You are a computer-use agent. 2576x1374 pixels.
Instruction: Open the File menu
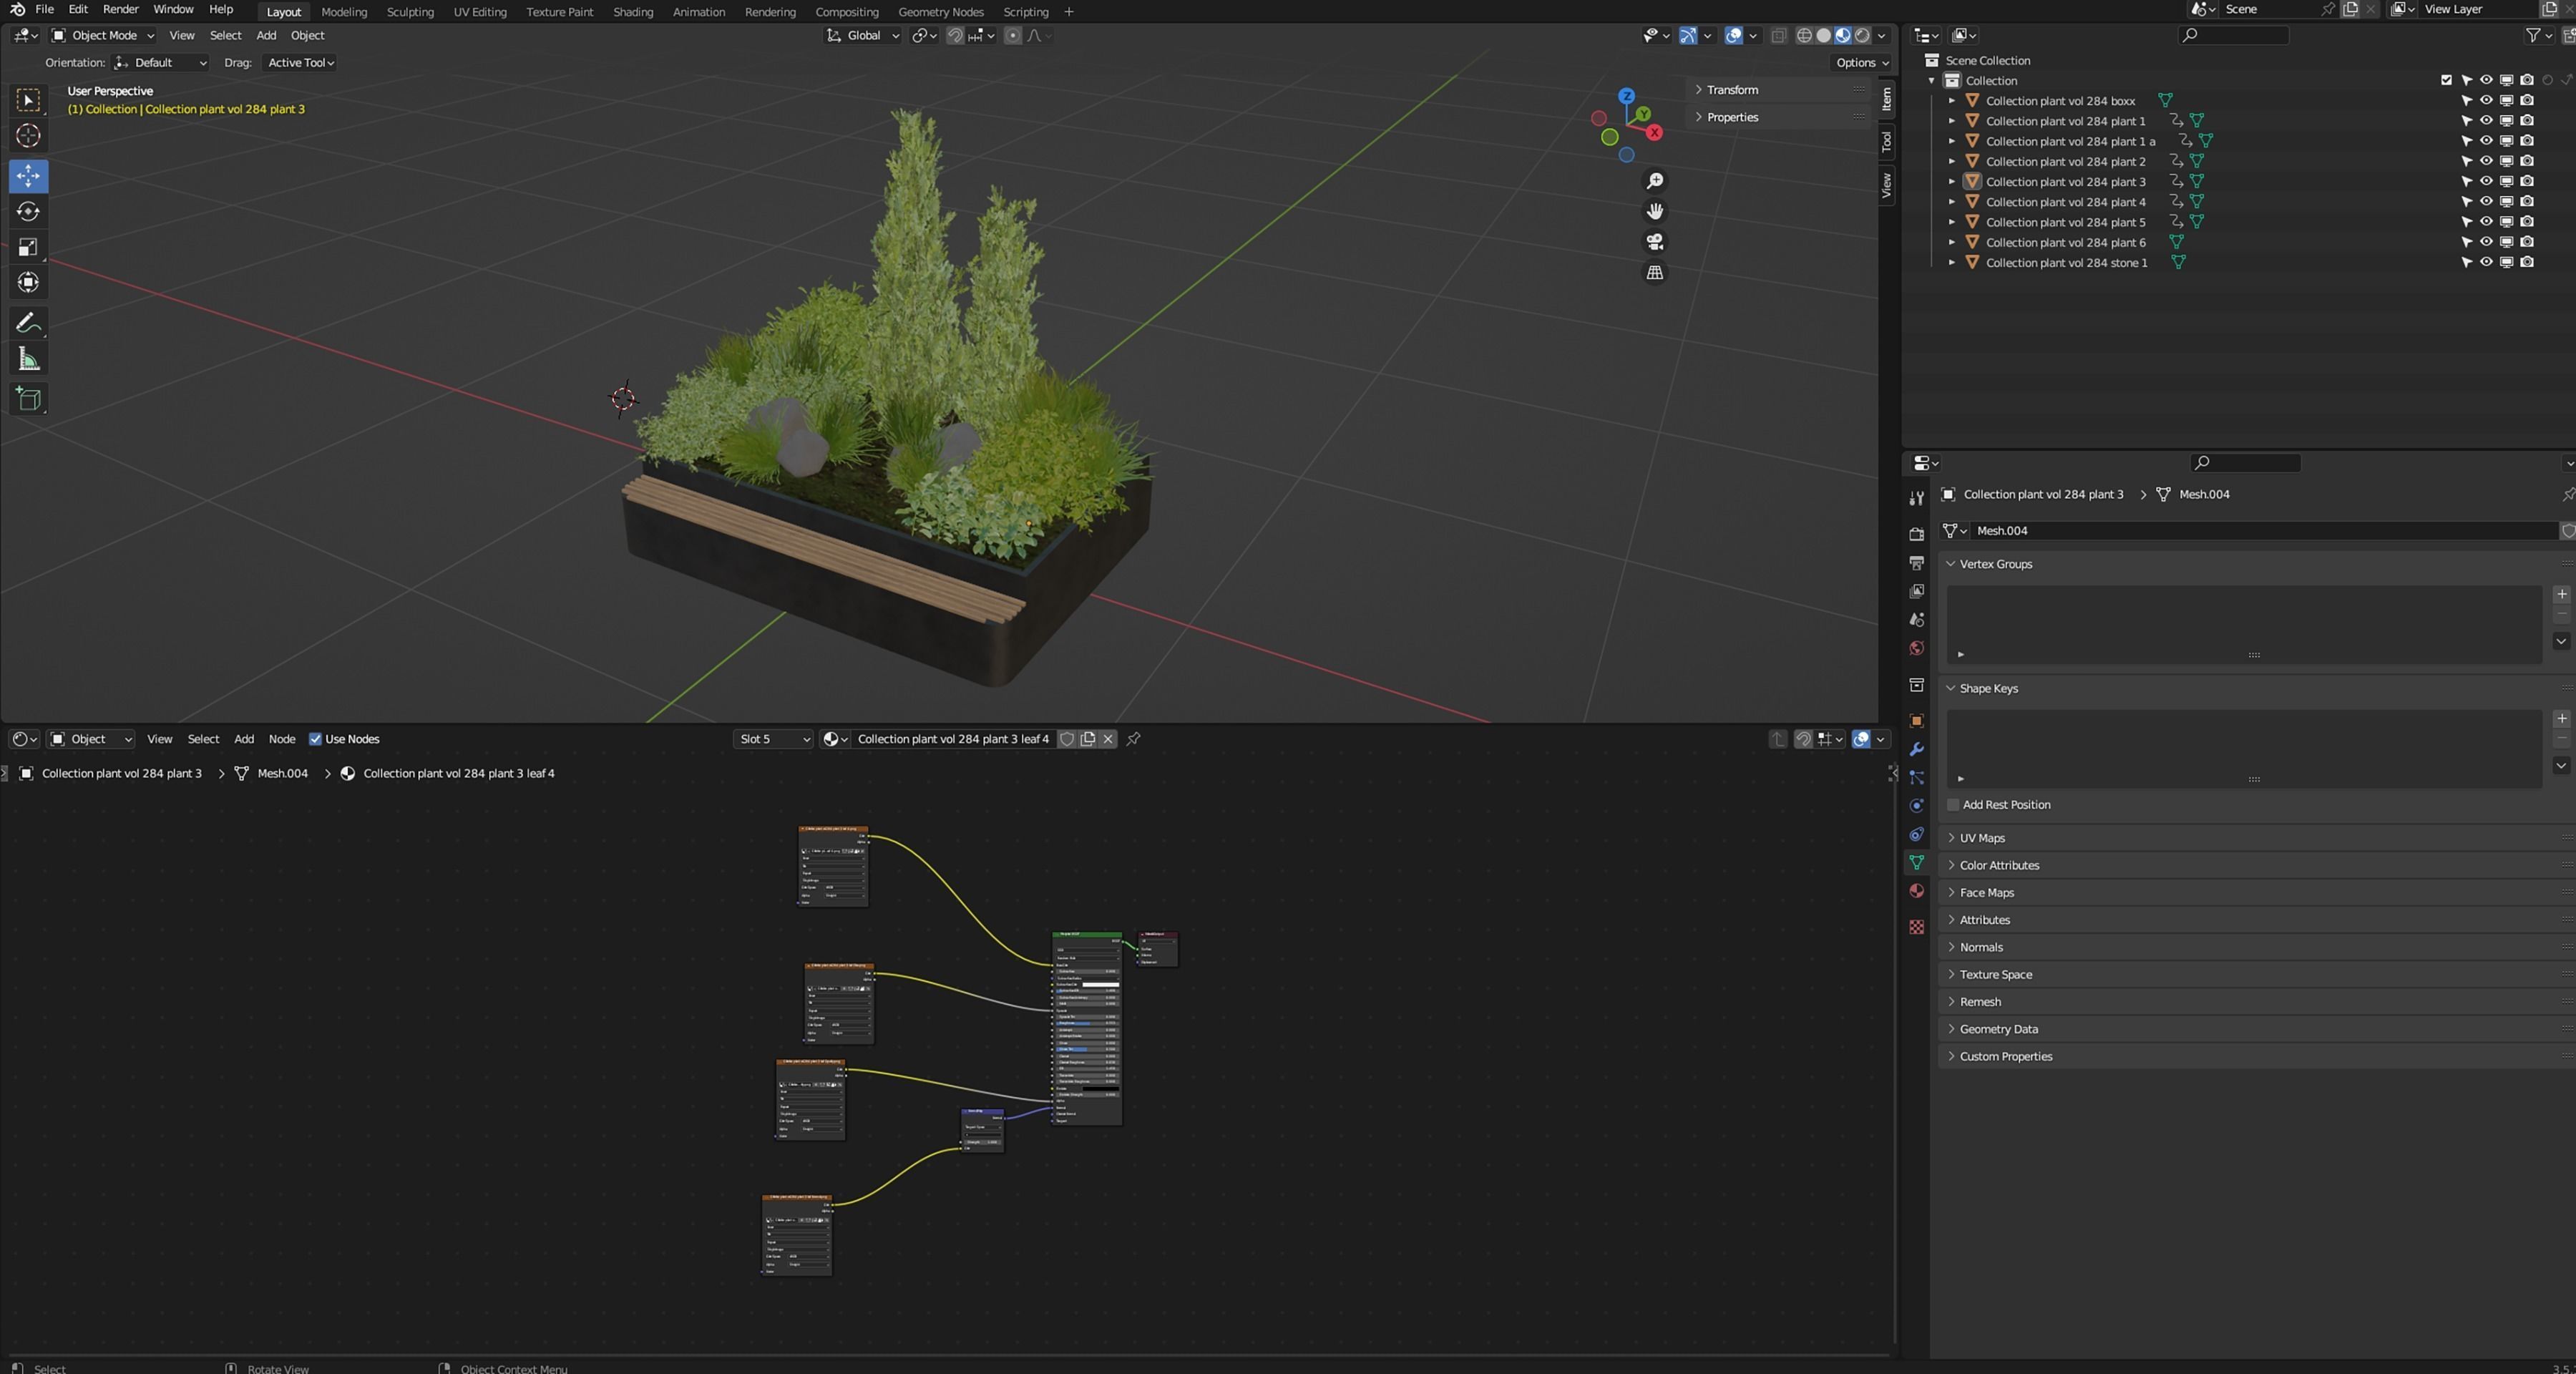(x=44, y=9)
